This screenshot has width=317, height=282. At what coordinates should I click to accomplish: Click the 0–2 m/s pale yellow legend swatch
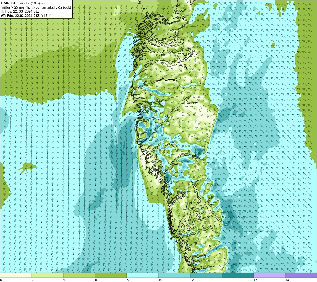[16, 275]
